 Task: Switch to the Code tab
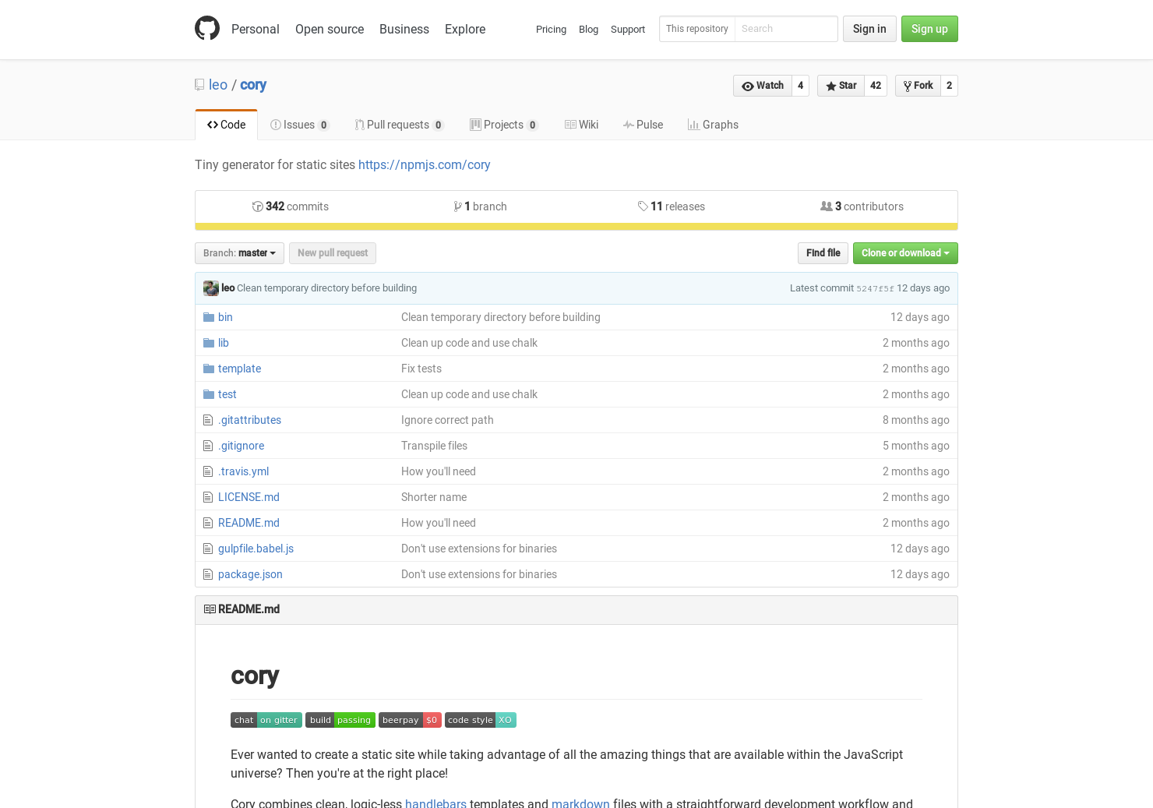[226, 125]
